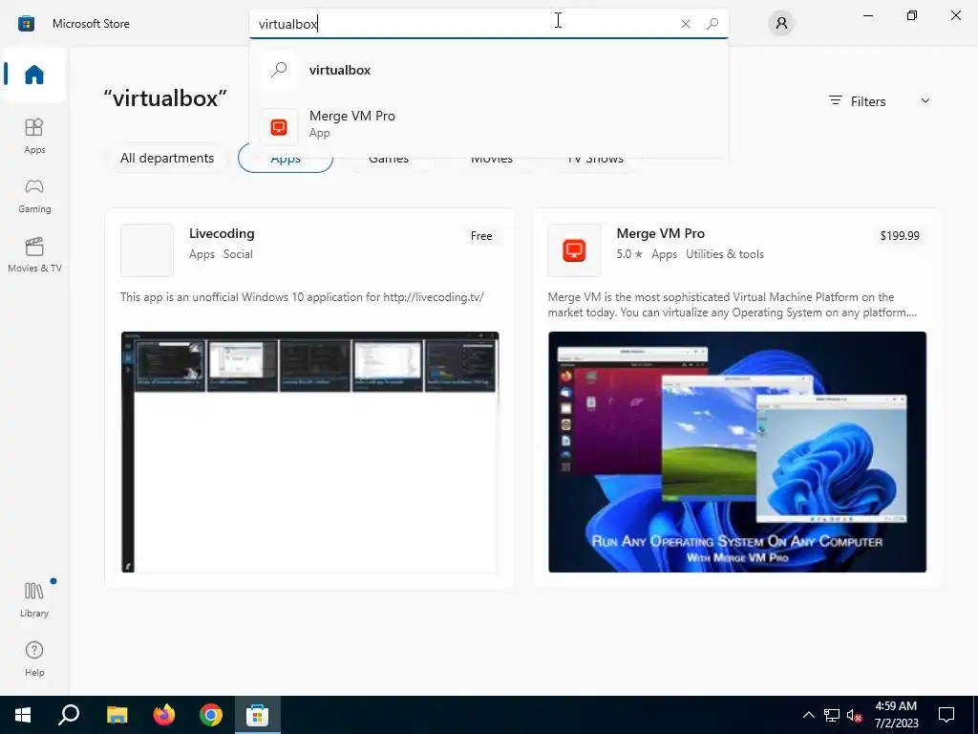Viewport: 978px width, 734px height.
Task: Open Merge VM Pro result title
Action: [x=661, y=233]
